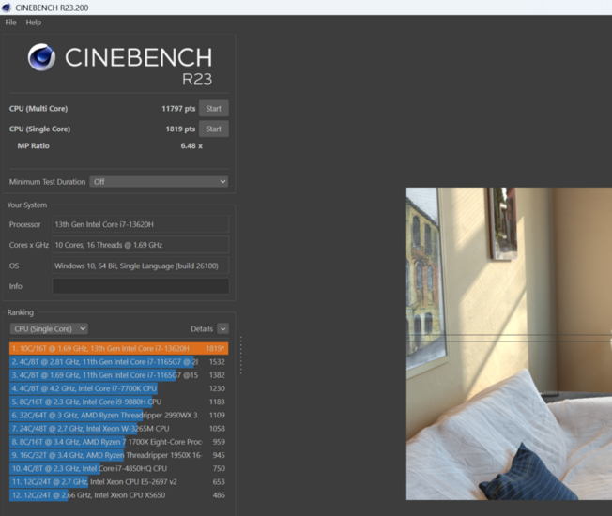Screen dimensions: 612x516
Task: Click the empty Info text field
Action: 140,286
